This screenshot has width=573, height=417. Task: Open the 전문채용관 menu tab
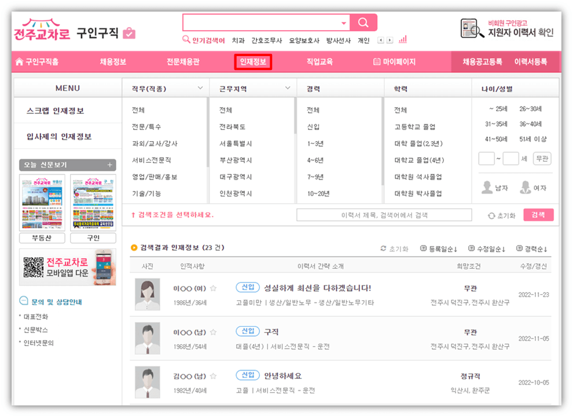183,62
